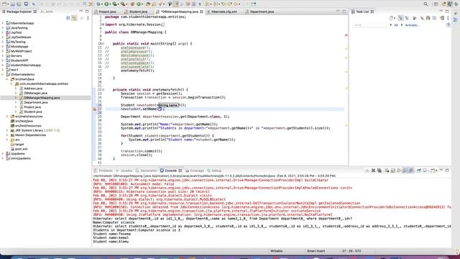The height and width of the screenshot is (259, 460).
Task: Click the Open Type toolbar icon
Action: pyautogui.click(x=148, y=4)
